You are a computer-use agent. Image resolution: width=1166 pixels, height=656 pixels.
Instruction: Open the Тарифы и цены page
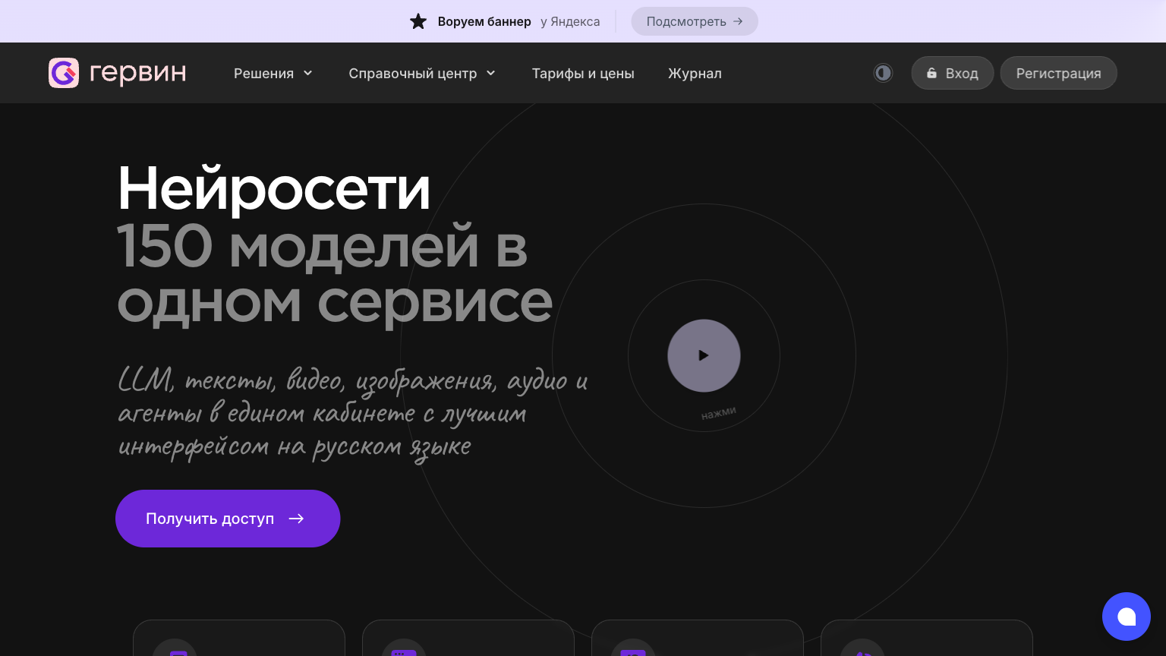click(583, 74)
